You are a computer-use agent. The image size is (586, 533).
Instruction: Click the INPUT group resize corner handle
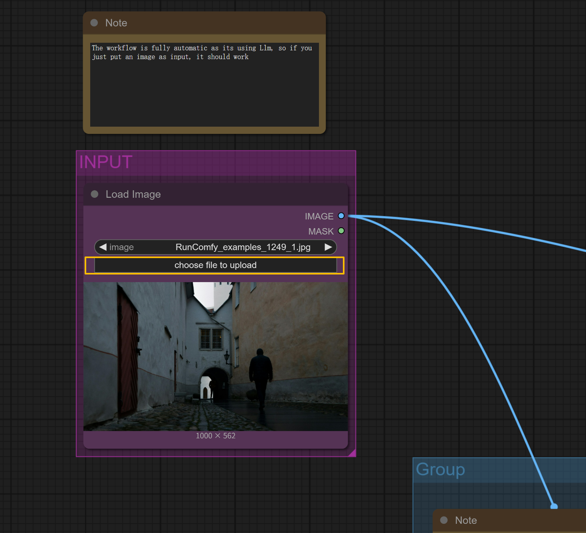click(x=352, y=453)
